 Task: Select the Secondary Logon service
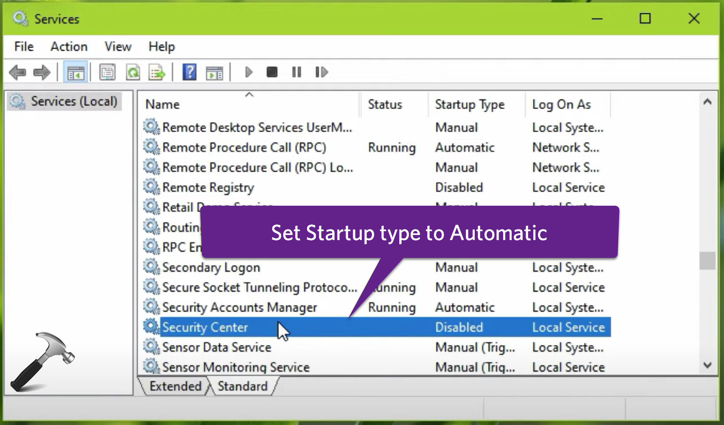377,268
